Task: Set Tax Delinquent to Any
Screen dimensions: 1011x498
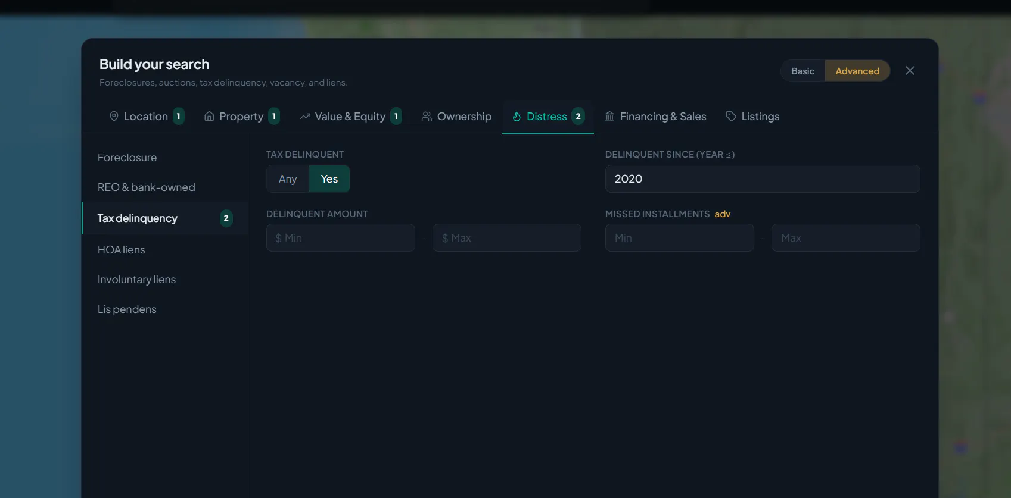Action: coord(288,179)
